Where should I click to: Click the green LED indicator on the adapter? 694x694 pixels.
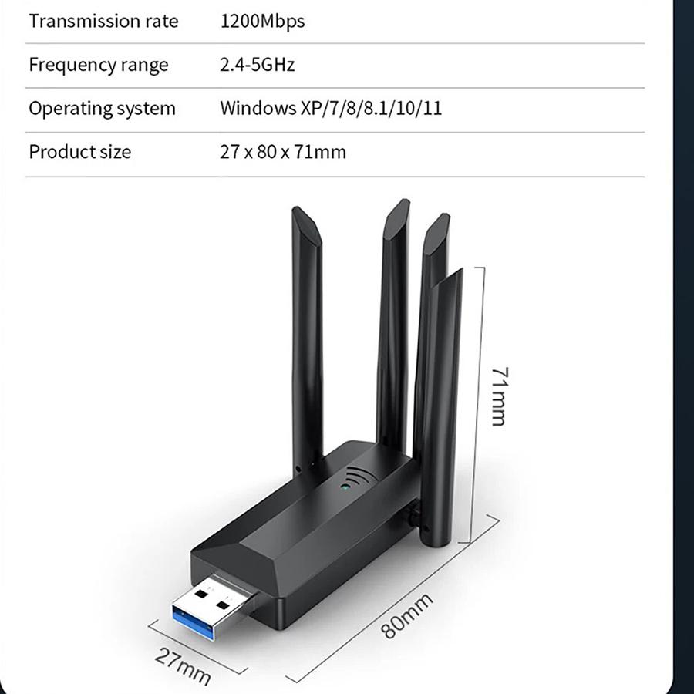(345, 487)
